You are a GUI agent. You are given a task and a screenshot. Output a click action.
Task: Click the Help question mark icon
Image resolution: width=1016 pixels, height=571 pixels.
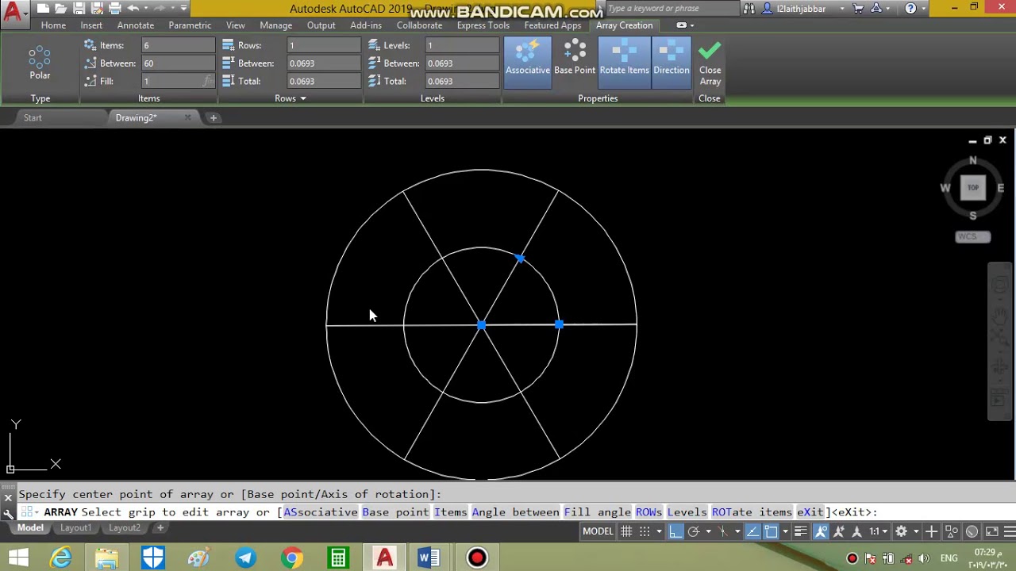tap(910, 9)
